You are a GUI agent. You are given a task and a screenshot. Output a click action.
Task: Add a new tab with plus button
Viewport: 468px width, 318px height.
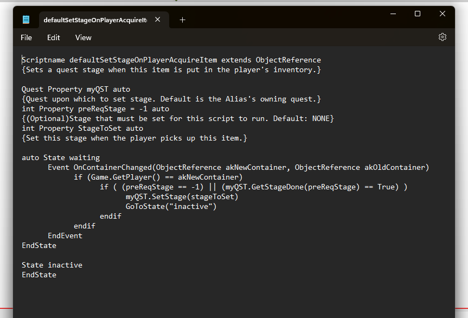(182, 20)
